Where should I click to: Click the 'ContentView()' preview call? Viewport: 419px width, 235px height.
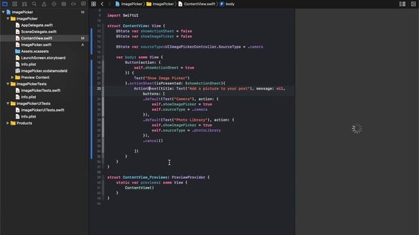139,188
